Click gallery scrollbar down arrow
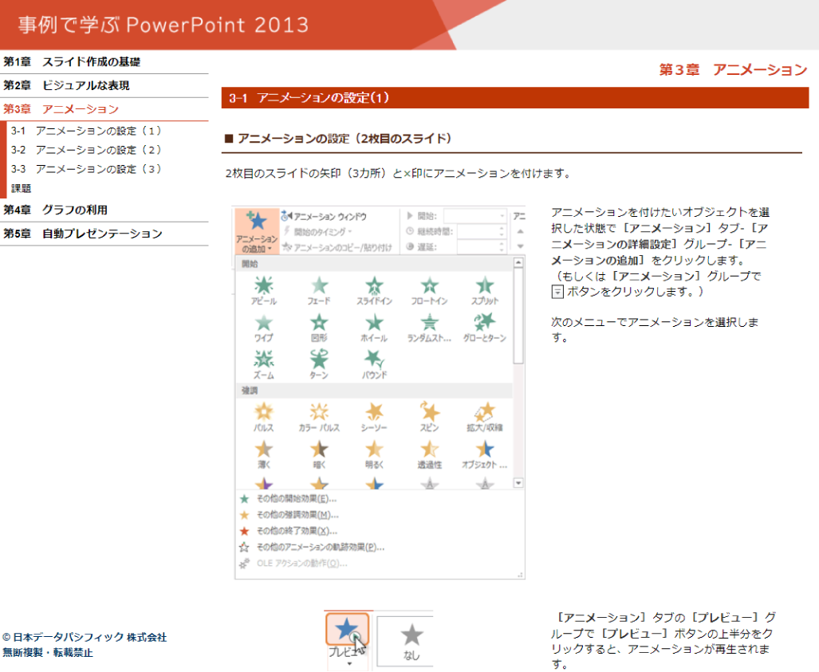819x672 pixels. point(518,483)
